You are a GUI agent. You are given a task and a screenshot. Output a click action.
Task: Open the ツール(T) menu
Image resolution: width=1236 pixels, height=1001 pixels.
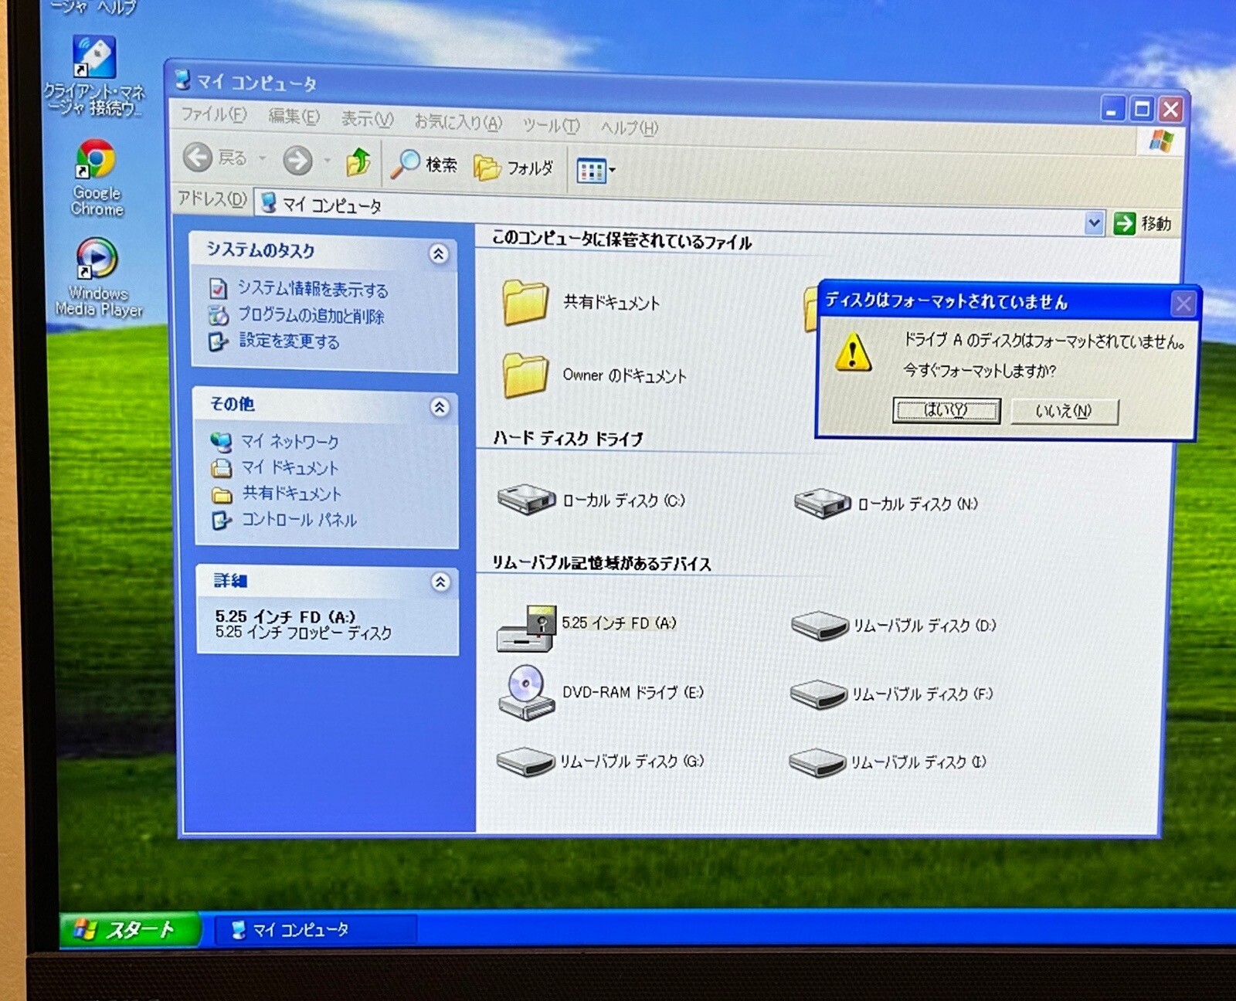click(551, 125)
